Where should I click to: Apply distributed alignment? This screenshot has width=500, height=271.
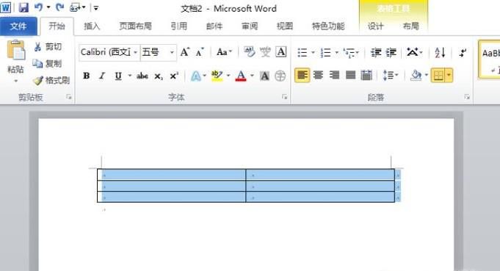click(366, 75)
